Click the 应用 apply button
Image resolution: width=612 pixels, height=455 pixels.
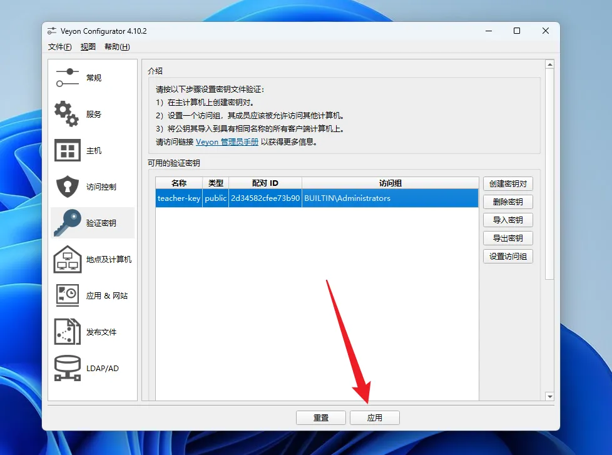[375, 417]
